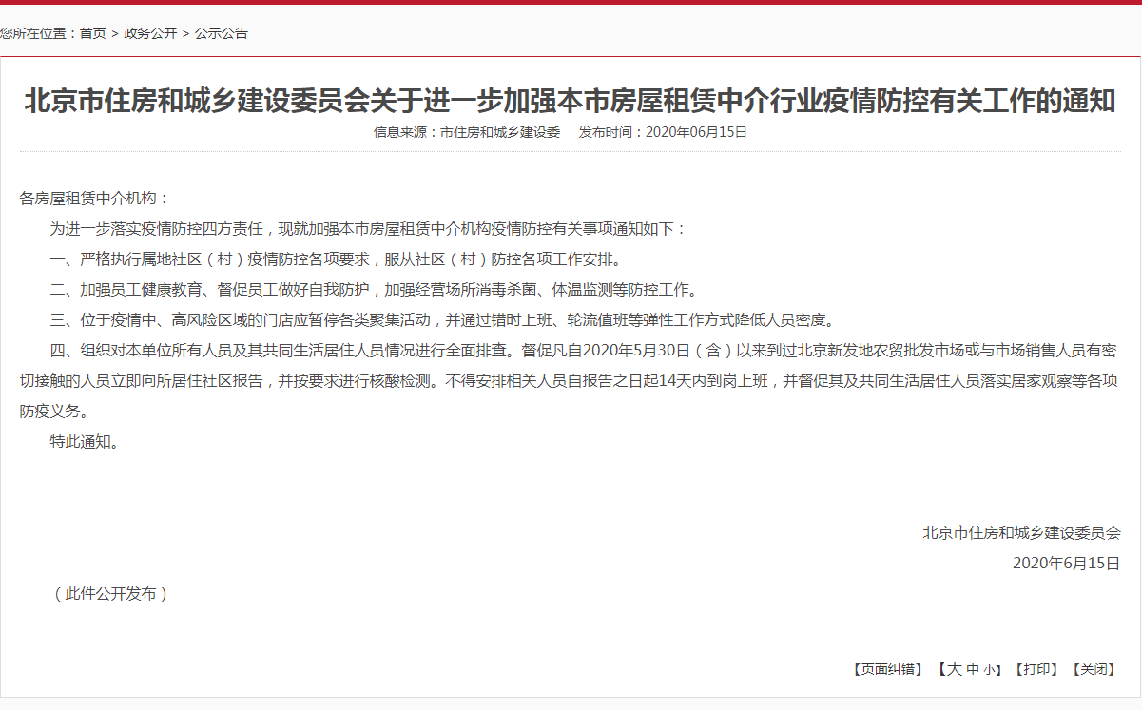1142x710 pixels.
Task: Click the （此件公开发布） note
Action: click(109, 593)
